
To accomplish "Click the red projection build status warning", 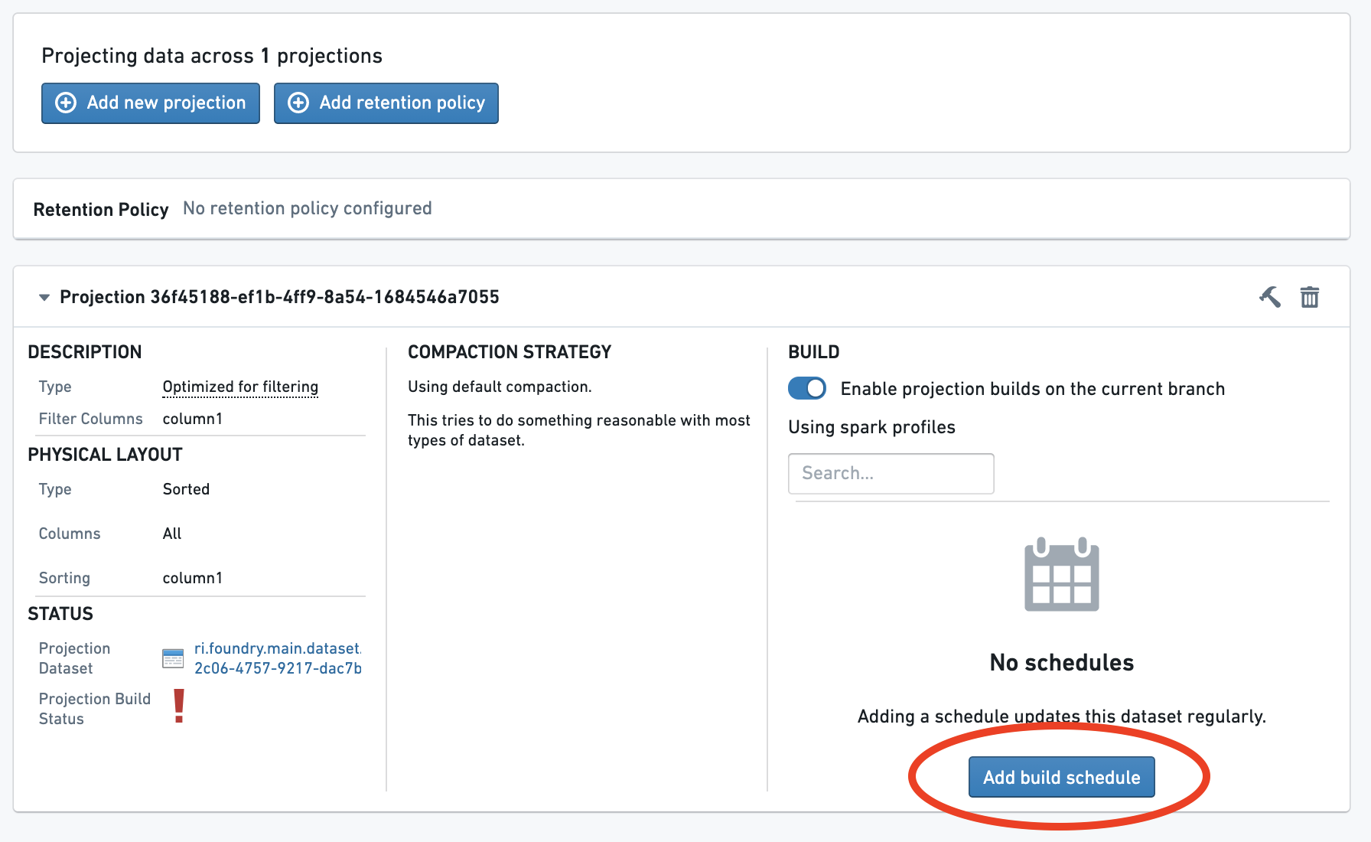I will [x=179, y=706].
